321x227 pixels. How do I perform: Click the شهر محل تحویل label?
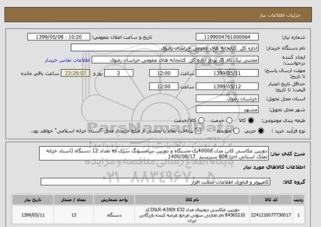(x=287, y=110)
